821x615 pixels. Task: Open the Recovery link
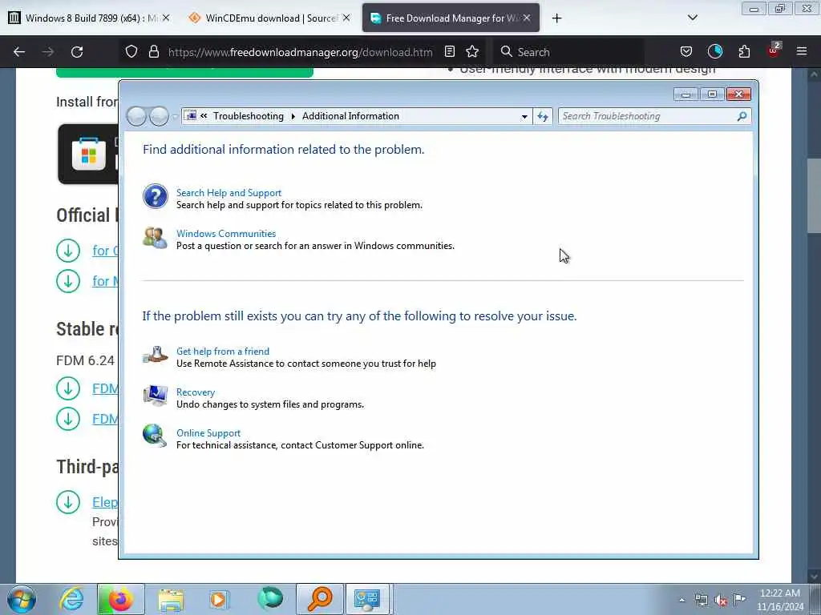pyautogui.click(x=196, y=392)
